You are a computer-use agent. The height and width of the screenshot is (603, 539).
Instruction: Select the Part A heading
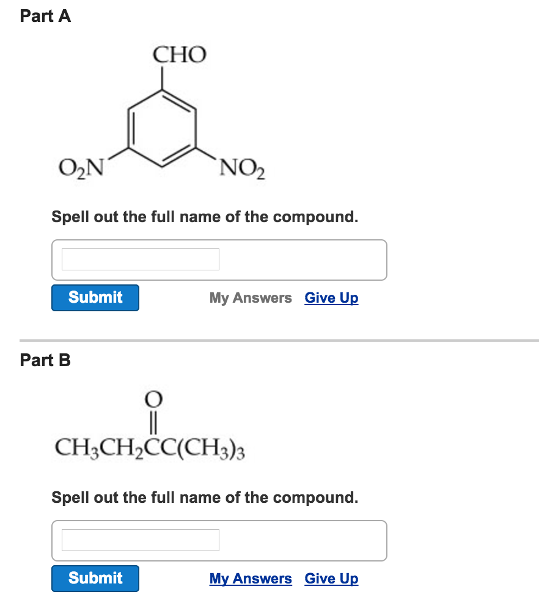[x=45, y=16]
